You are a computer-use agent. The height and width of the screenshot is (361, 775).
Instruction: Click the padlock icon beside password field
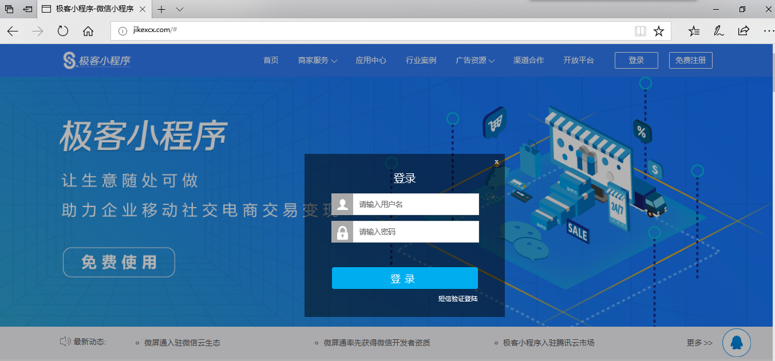(x=342, y=232)
